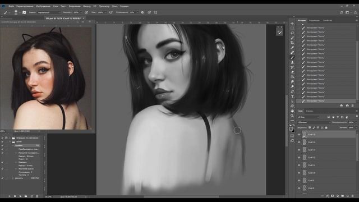Select the Lasso tool

[x=292, y=33]
